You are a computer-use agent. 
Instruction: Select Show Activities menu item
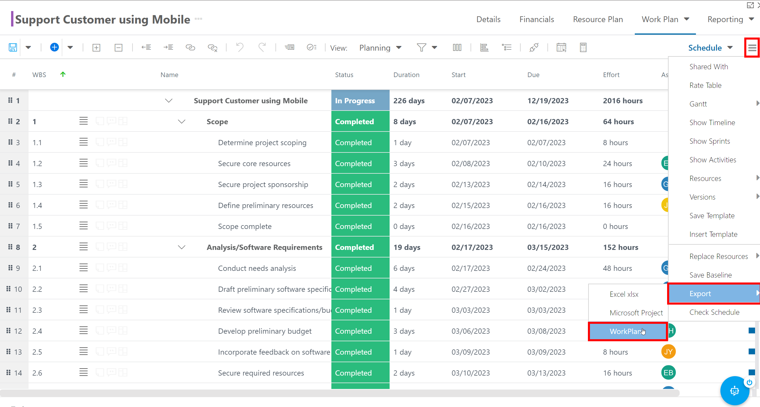click(x=714, y=159)
